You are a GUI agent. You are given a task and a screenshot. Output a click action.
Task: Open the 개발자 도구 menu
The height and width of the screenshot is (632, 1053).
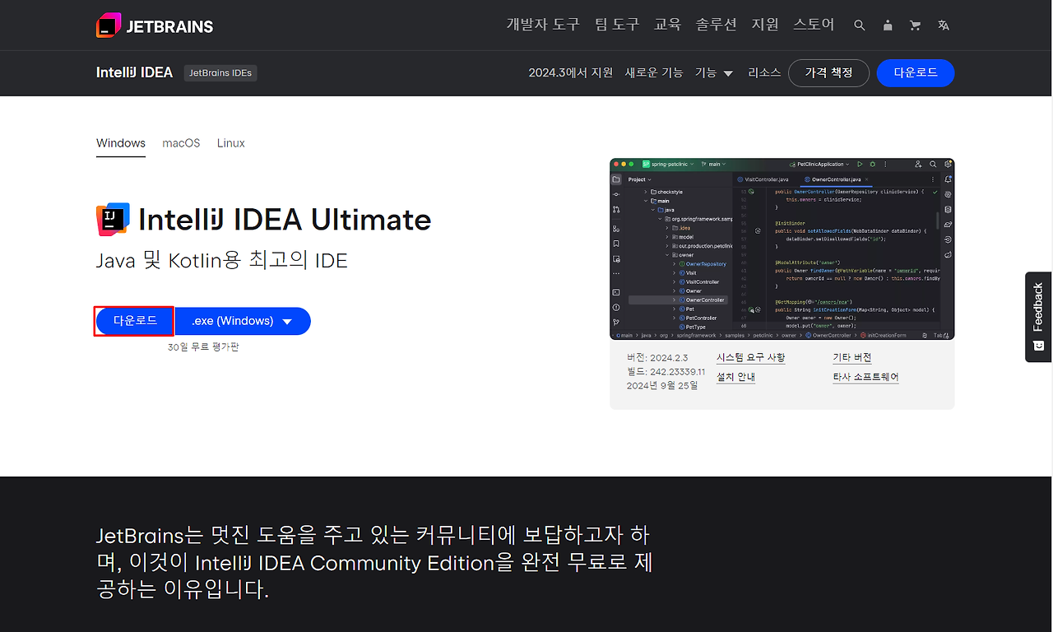543,25
